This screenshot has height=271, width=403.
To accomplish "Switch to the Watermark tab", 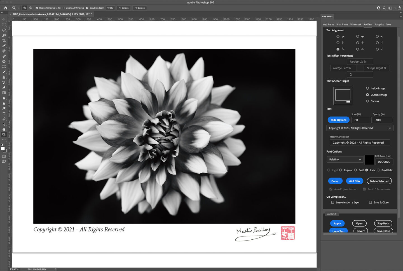I will (355, 25).
